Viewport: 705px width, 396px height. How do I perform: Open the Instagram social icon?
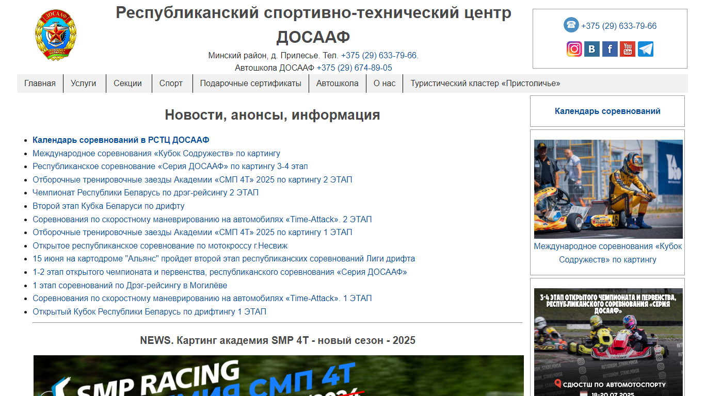(x=574, y=49)
